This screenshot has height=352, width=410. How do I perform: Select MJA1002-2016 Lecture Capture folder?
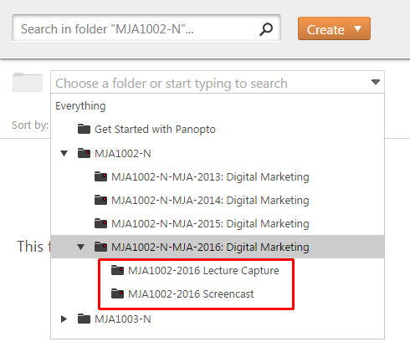tap(203, 270)
